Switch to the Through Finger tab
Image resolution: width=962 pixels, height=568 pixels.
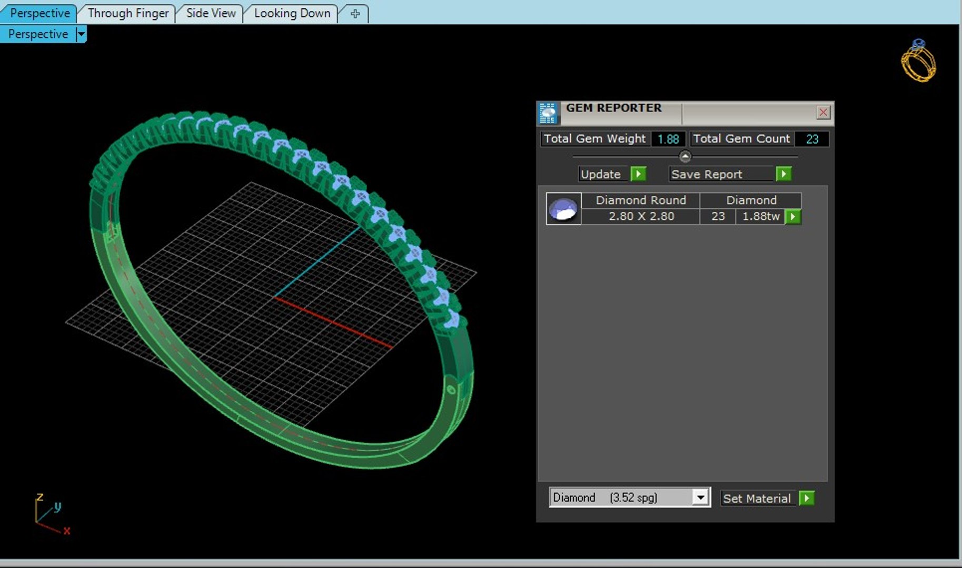[x=128, y=13]
